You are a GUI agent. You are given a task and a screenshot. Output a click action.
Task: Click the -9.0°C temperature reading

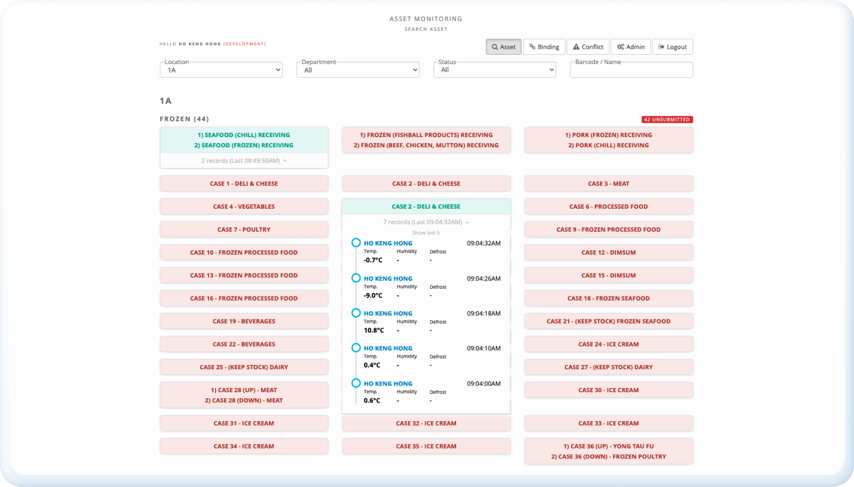coord(373,295)
